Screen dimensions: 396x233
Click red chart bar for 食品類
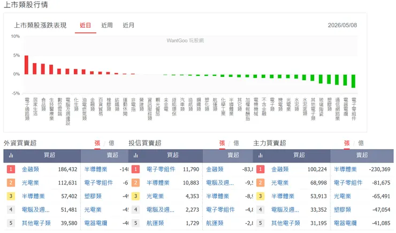[43, 69]
